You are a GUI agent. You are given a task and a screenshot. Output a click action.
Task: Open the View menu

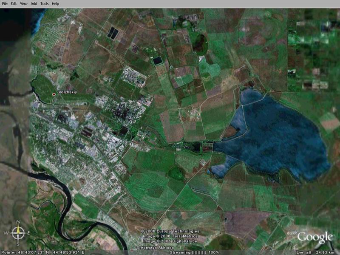click(24, 4)
